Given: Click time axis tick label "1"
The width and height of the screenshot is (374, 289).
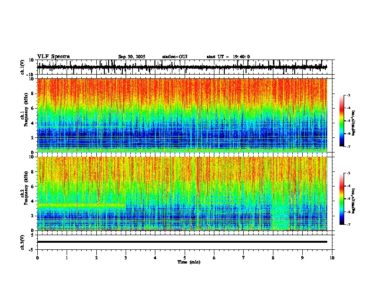Looking at the screenshot, I should 67,258.
